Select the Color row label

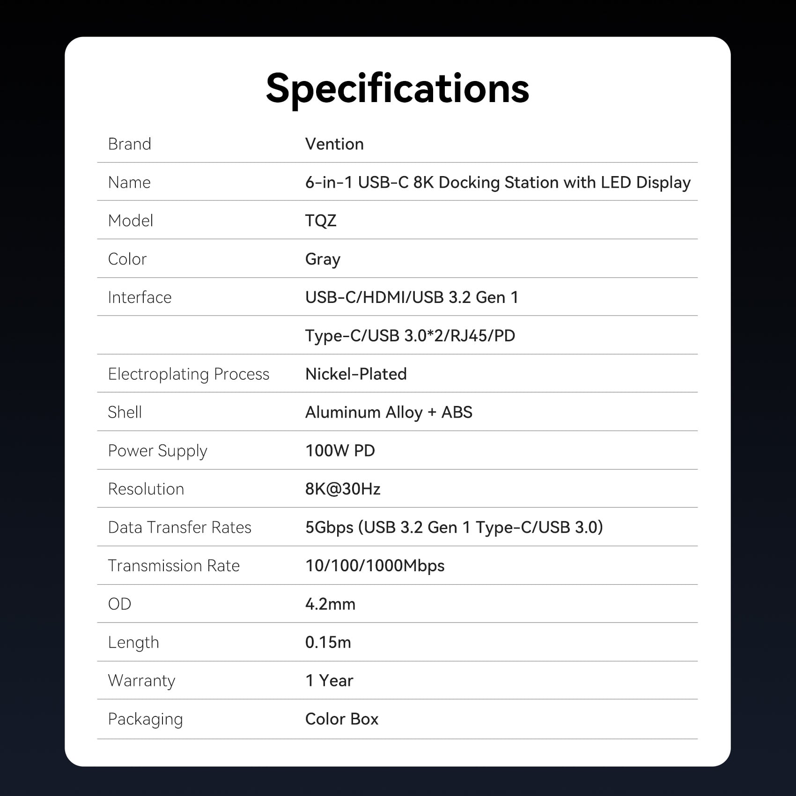pos(127,259)
